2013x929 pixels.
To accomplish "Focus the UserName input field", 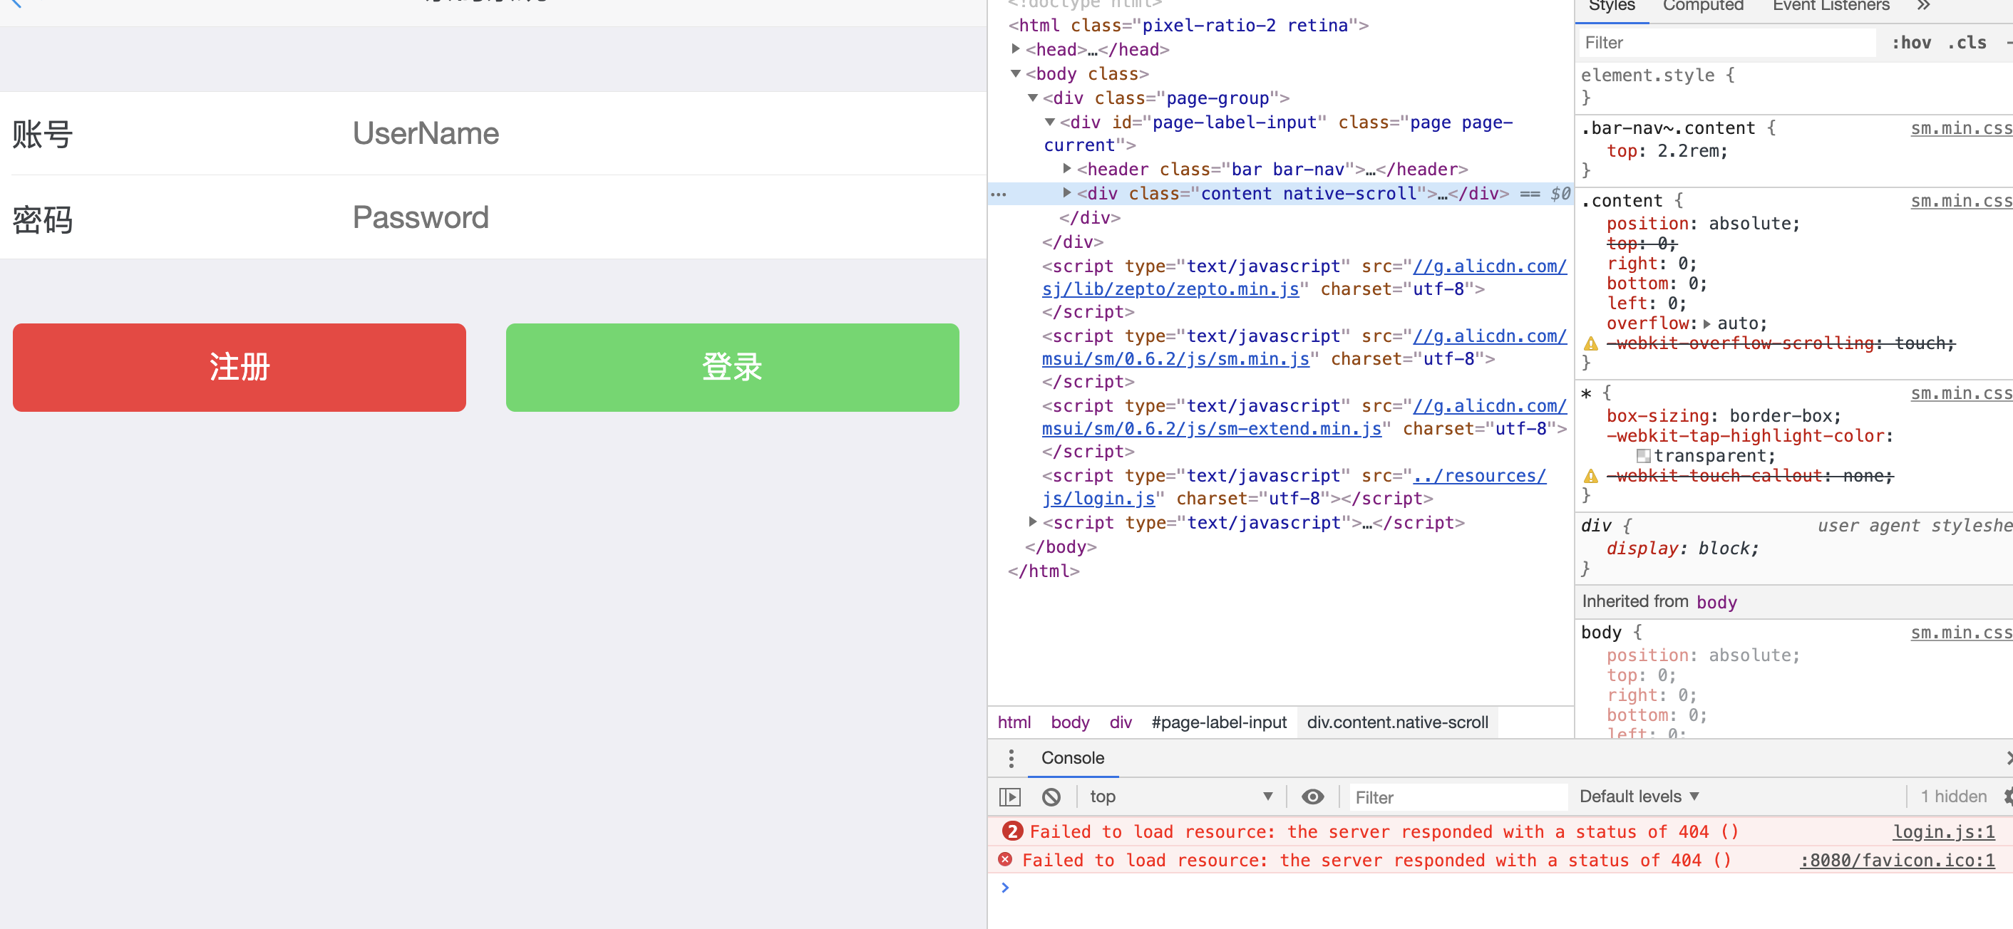I will click(664, 134).
